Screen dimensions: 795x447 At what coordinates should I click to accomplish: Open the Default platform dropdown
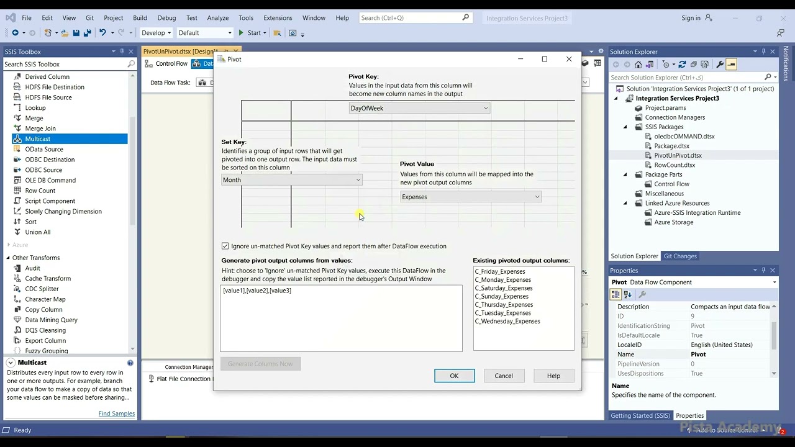point(205,33)
